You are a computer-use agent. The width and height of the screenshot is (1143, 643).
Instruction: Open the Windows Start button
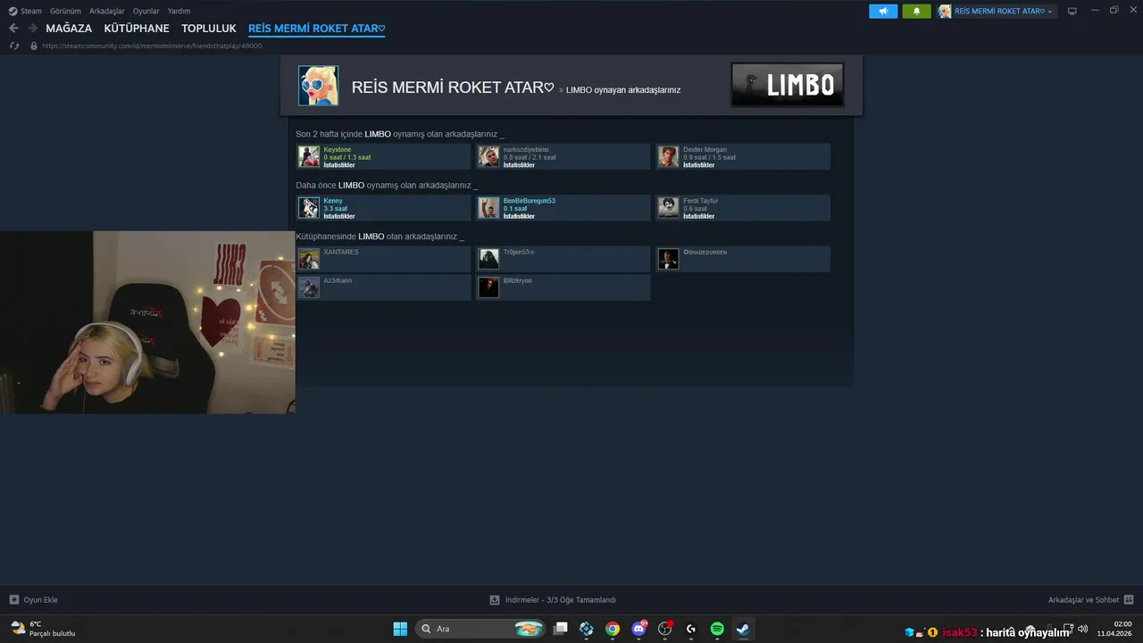click(x=400, y=629)
